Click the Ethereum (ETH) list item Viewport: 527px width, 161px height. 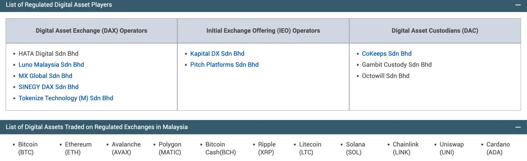pyautogui.click(x=78, y=148)
